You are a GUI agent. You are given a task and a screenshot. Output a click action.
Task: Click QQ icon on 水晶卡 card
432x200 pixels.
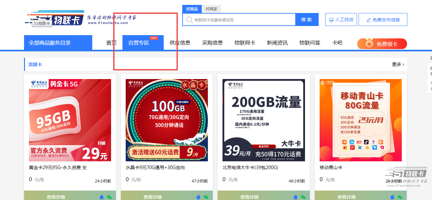(198, 197)
